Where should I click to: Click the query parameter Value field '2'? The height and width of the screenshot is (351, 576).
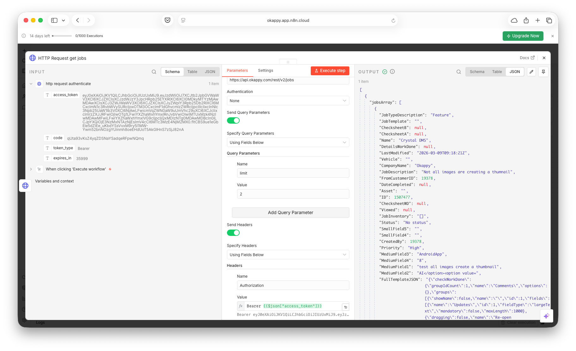pos(293,194)
